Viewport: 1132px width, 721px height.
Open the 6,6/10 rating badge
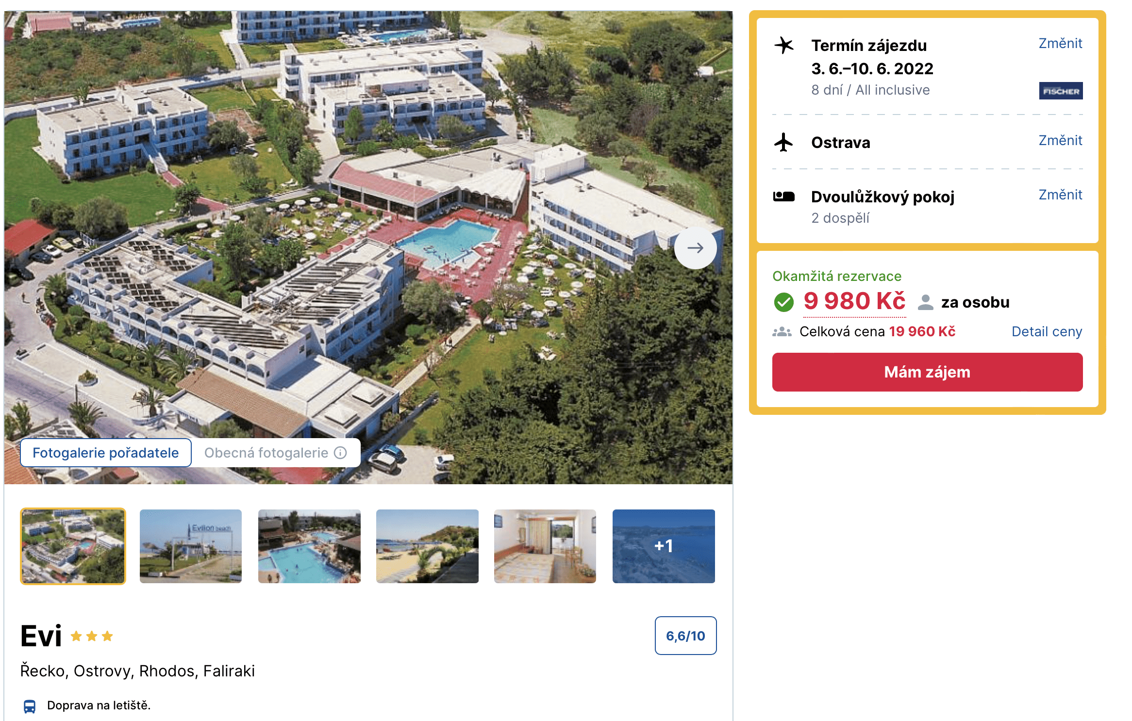[x=685, y=636]
